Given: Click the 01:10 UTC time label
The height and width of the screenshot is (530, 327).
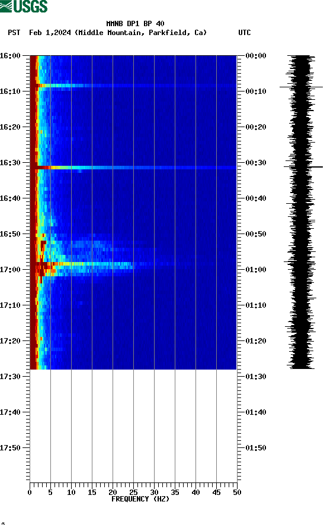Looking at the screenshot, I should tap(256, 305).
